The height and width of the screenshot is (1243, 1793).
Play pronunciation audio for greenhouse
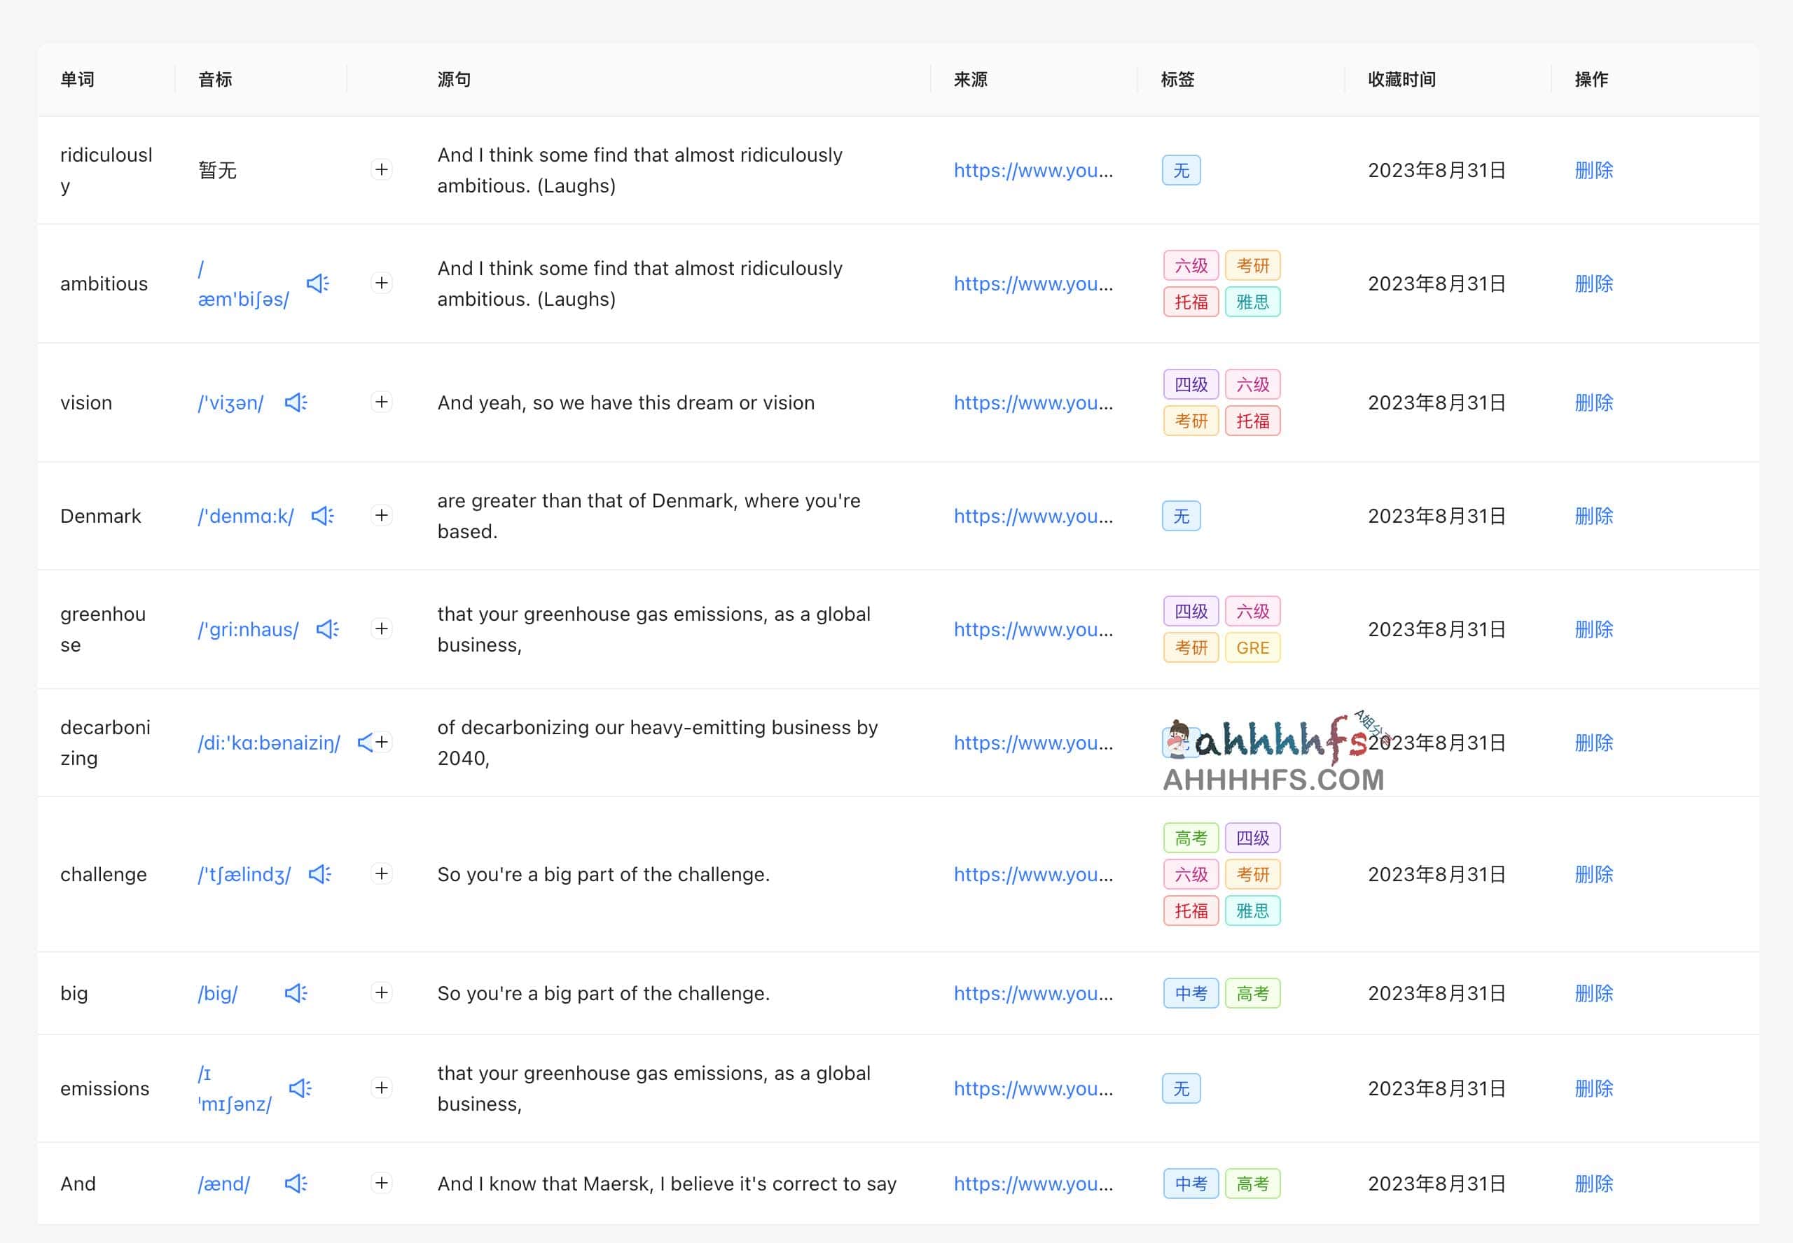[x=327, y=629]
